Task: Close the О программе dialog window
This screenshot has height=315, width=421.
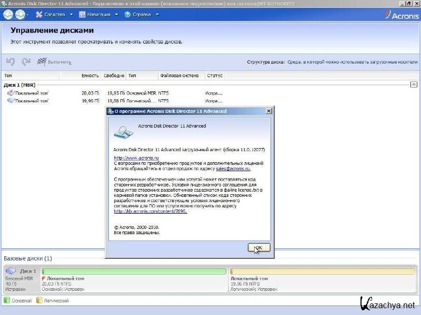Action: (268, 111)
